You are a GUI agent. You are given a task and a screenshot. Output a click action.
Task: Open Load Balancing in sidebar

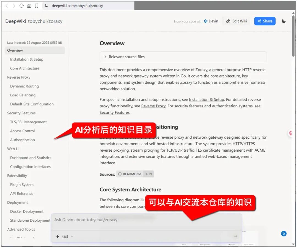point(23,95)
